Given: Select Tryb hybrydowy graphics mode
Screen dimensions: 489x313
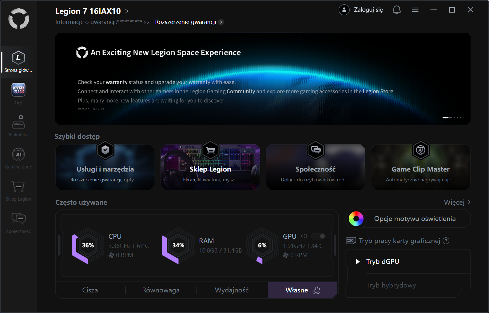Looking at the screenshot, I should point(391,285).
